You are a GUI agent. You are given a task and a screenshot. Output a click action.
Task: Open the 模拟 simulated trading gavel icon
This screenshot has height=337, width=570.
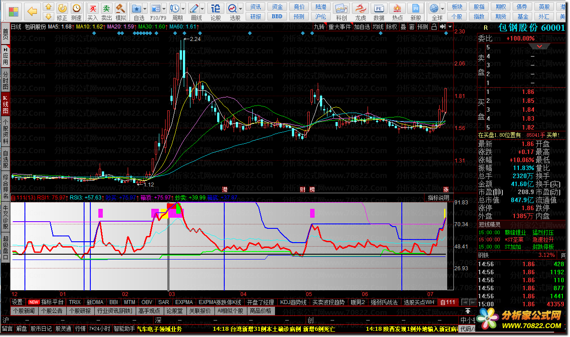[121, 12]
